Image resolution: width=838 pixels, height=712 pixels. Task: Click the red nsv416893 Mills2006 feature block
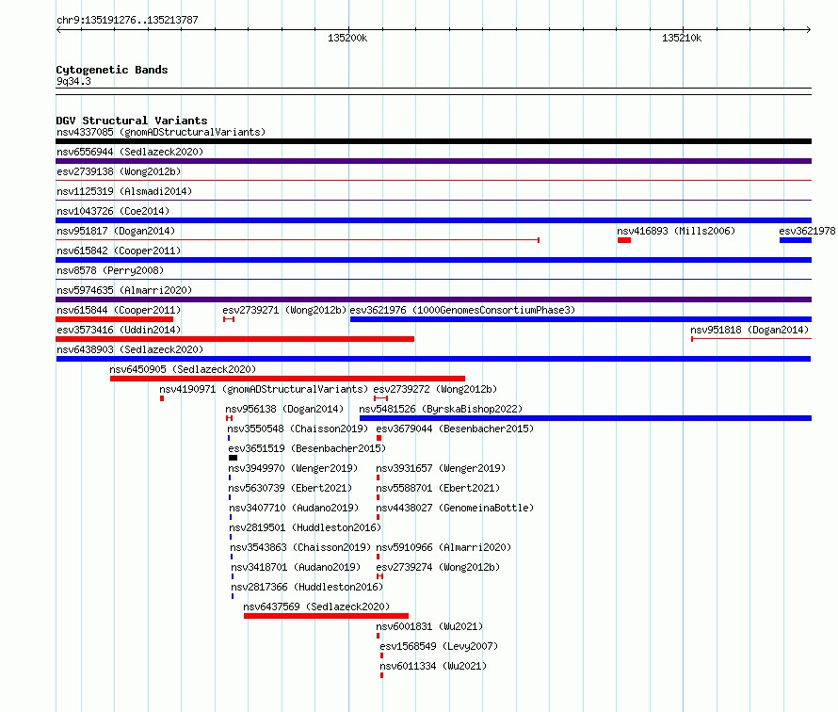click(x=624, y=240)
